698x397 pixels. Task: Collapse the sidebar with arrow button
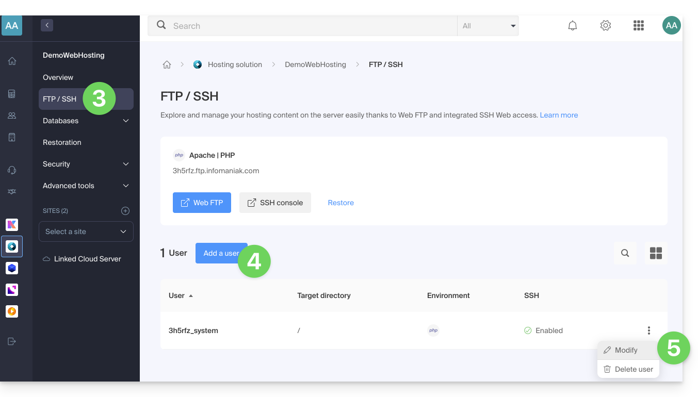pyautogui.click(x=47, y=25)
